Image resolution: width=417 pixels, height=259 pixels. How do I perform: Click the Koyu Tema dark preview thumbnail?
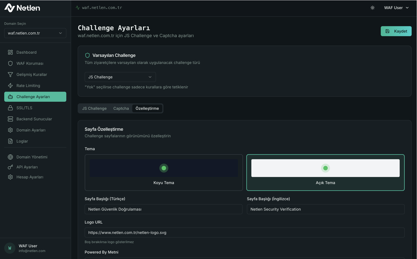point(164,168)
